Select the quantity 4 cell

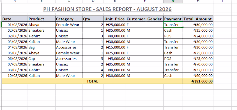tap(93, 70)
